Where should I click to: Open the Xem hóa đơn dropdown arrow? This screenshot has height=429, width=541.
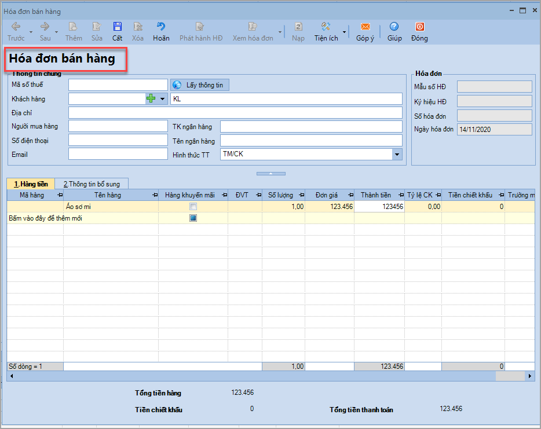coord(280,32)
